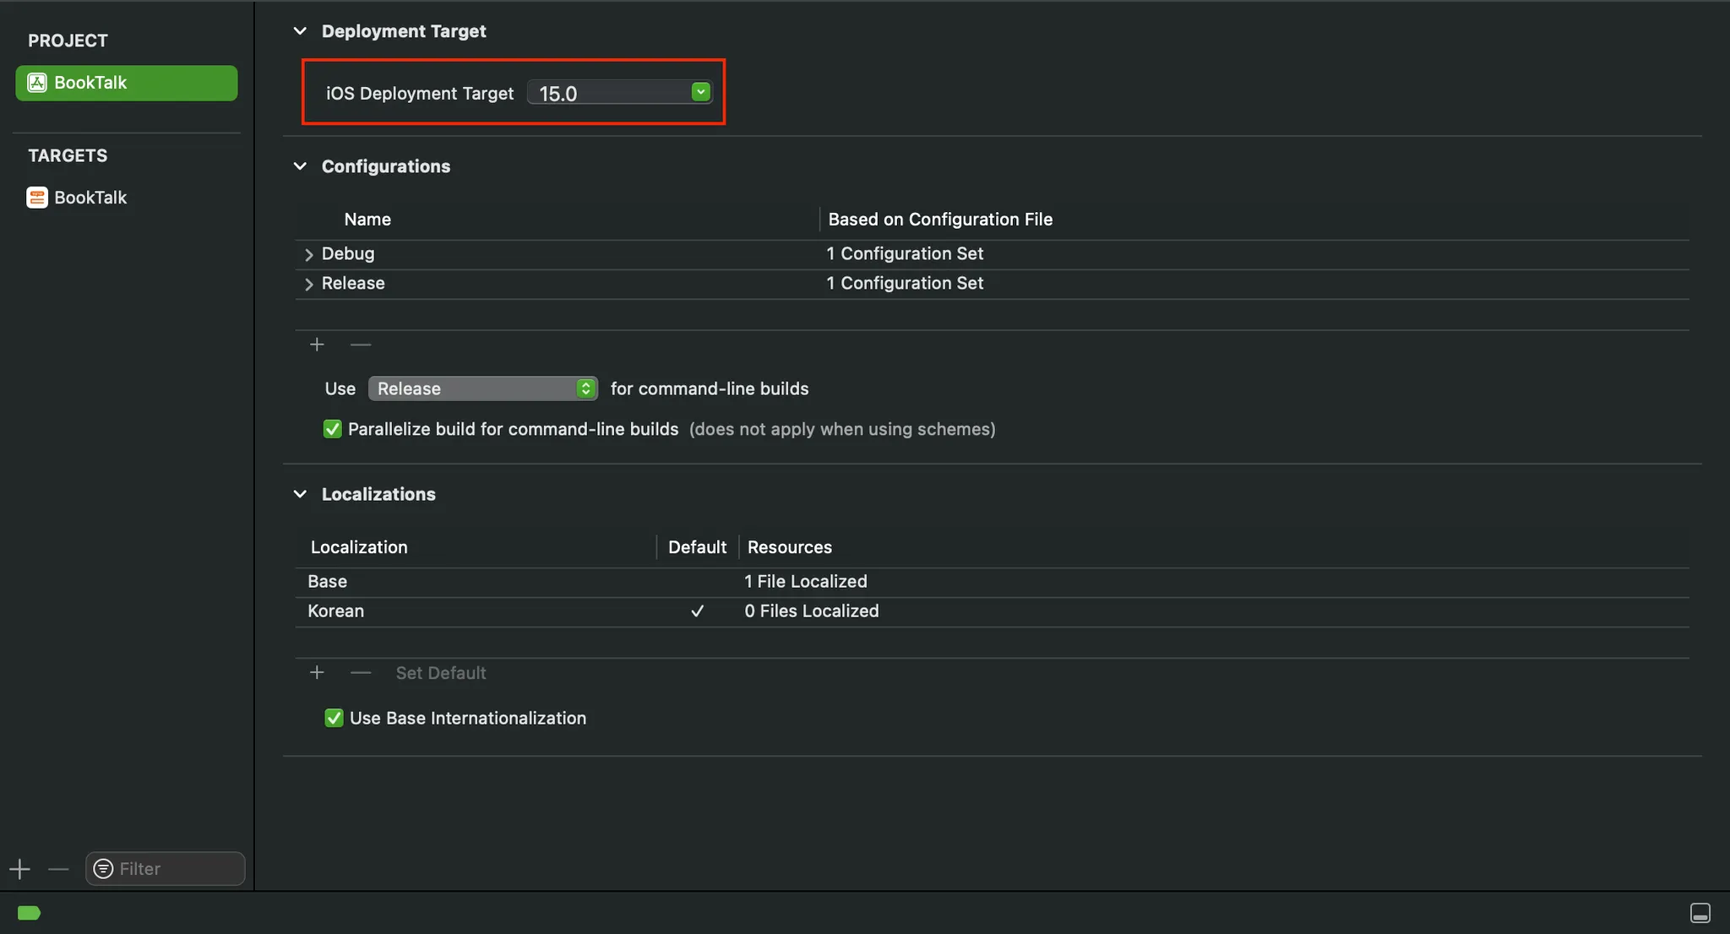Click the filter icon in sidebar field
Screen dimensions: 1730x934
pos(103,868)
